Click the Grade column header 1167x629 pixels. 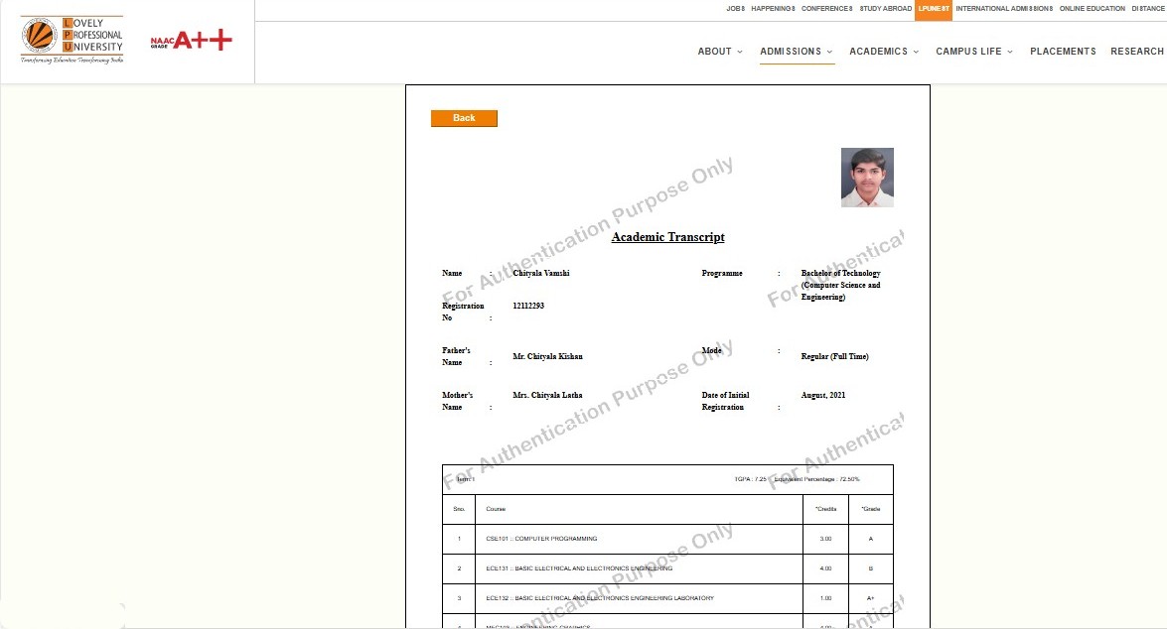[x=871, y=509]
